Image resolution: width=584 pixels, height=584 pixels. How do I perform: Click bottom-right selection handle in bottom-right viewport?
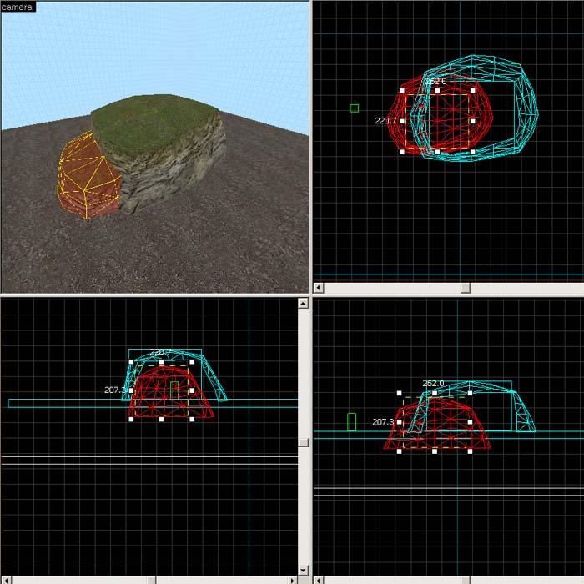(x=469, y=451)
